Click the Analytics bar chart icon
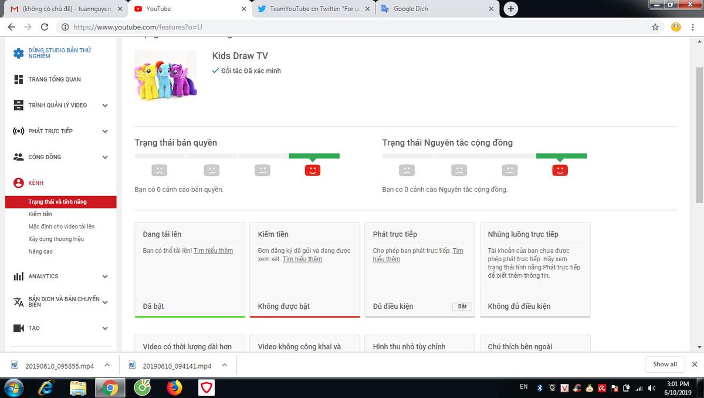The image size is (704, 398). click(x=18, y=276)
